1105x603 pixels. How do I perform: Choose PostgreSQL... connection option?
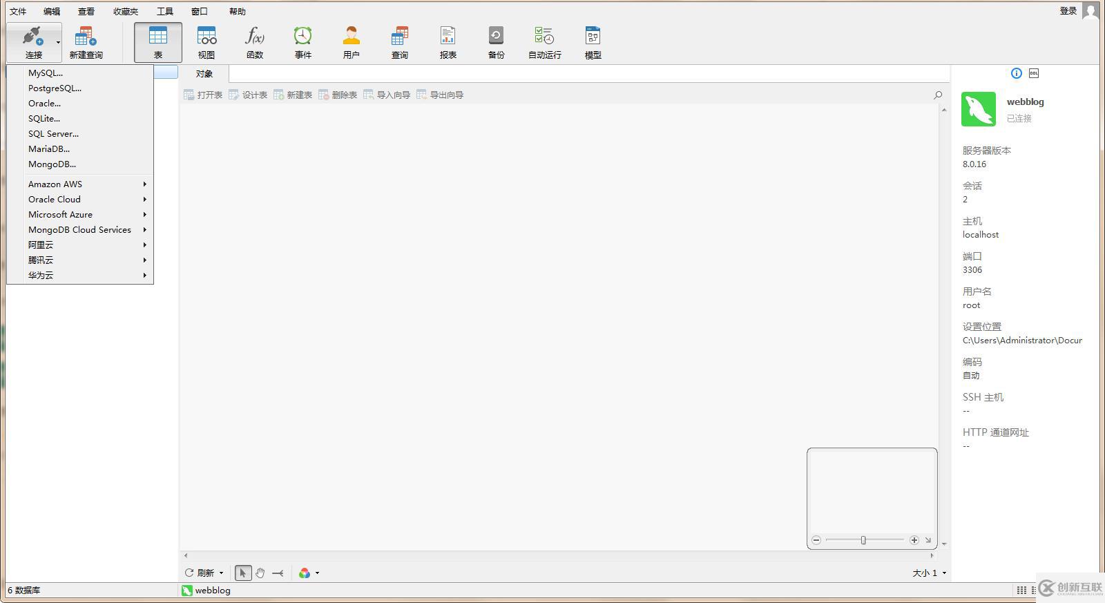pyautogui.click(x=80, y=88)
